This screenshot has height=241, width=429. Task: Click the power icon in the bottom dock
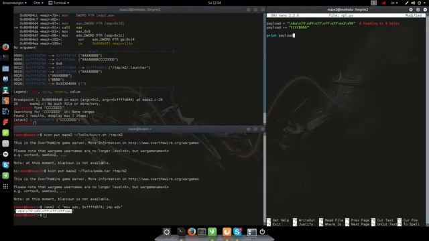pyautogui.click(x=262, y=232)
